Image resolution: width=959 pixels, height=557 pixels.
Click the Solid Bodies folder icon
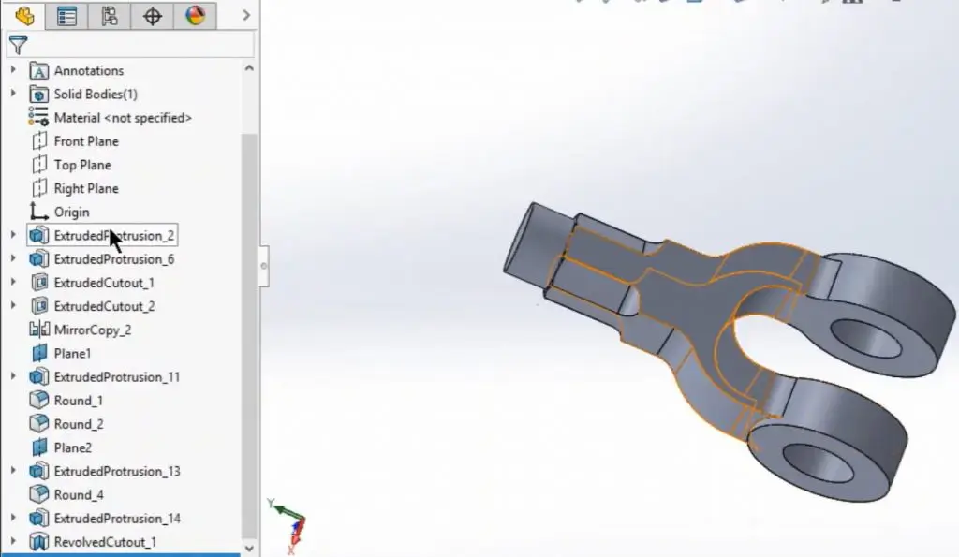38,94
